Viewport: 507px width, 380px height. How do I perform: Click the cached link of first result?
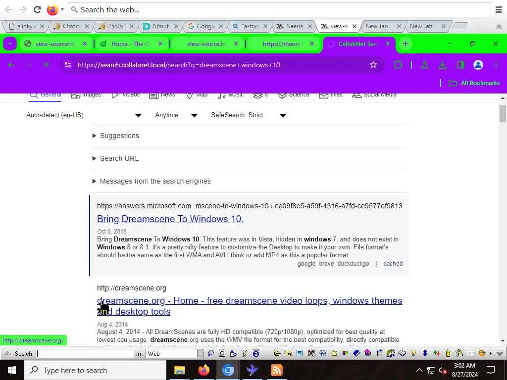tap(393, 264)
